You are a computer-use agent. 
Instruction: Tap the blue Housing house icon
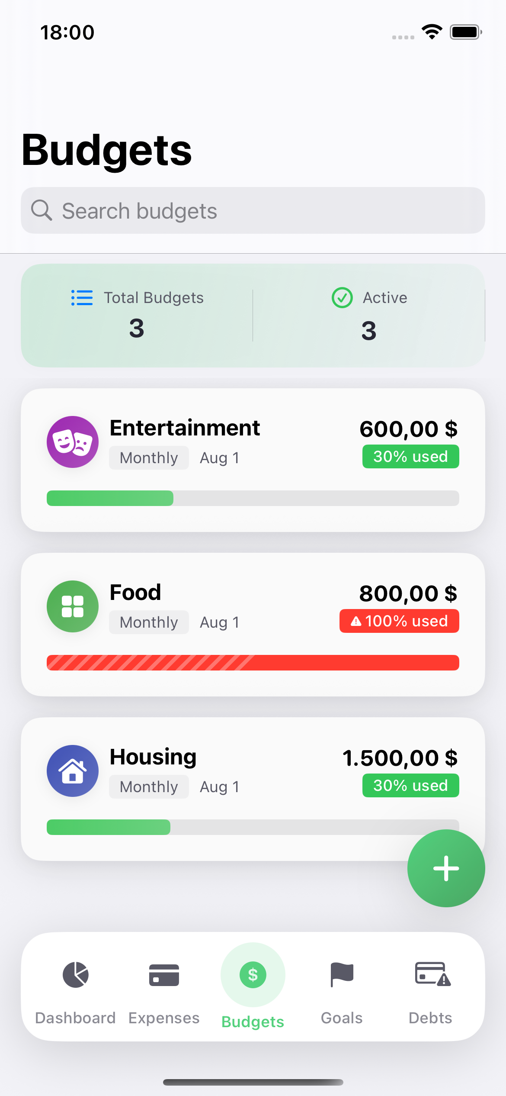coord(73,771)
